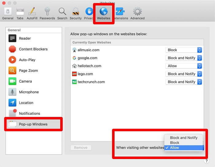Select the allmusic.com website row
This screenshot has height=167, width=215.
pyautogui.click(x=137, y=50)
